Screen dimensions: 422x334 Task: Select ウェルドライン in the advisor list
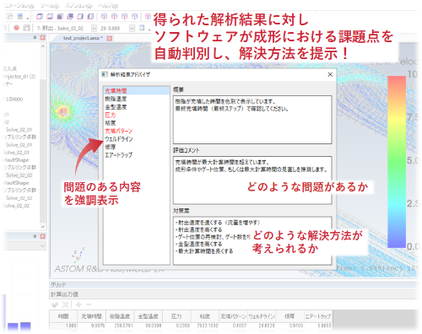point(119,139)
